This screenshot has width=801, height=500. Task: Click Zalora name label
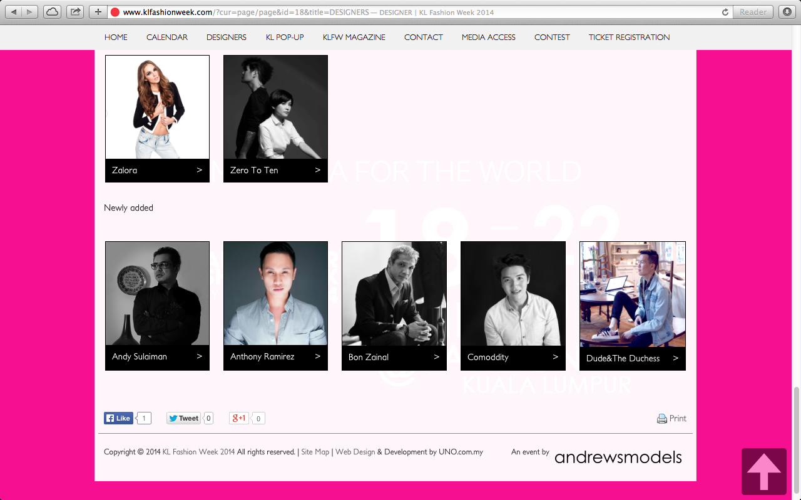point(125,170)
